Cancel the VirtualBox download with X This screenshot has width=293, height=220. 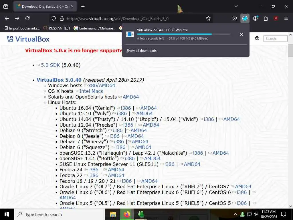(241, 34)
